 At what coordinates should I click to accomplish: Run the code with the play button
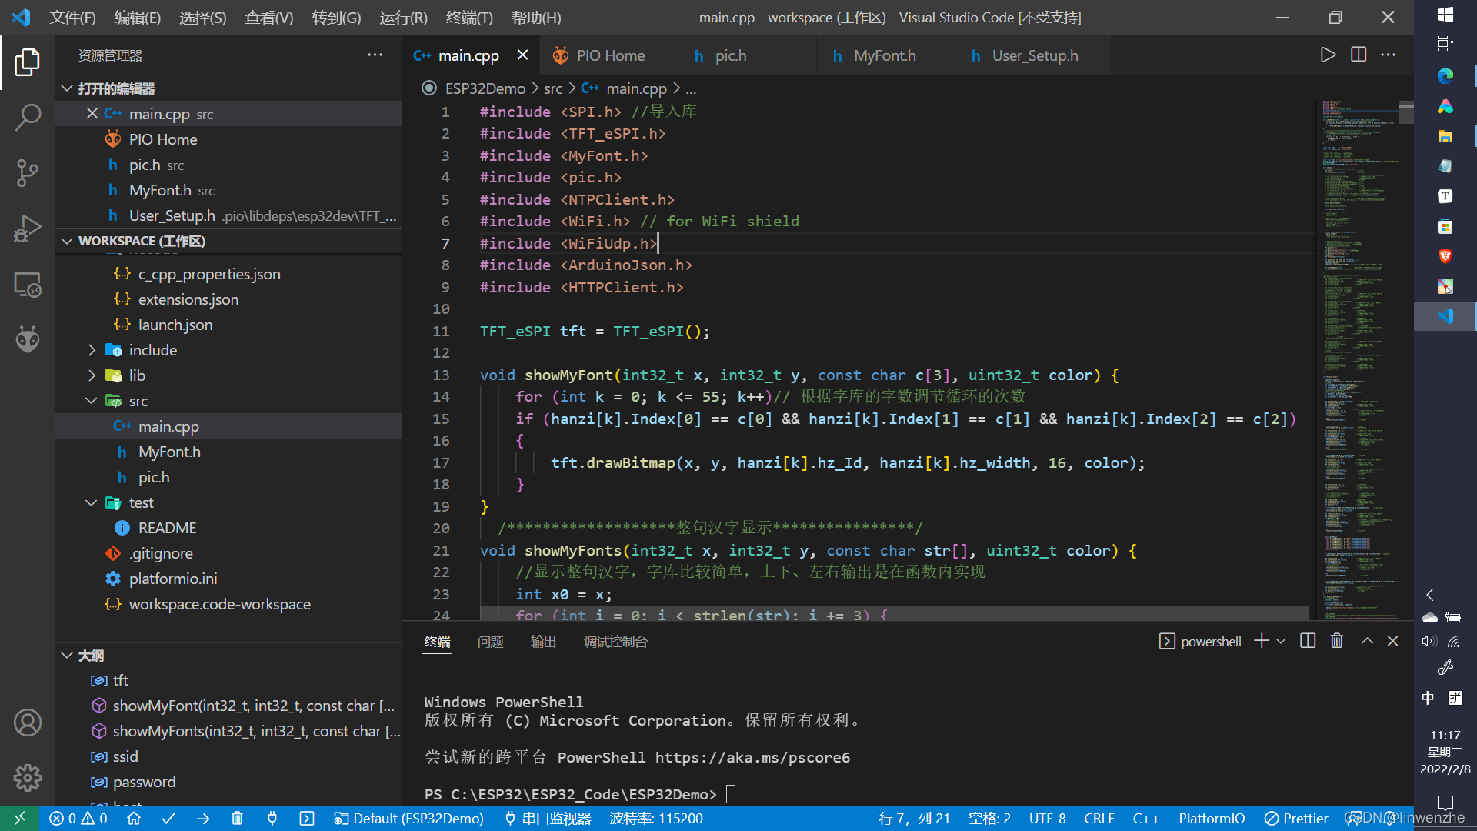click(x=1328, y=55)
